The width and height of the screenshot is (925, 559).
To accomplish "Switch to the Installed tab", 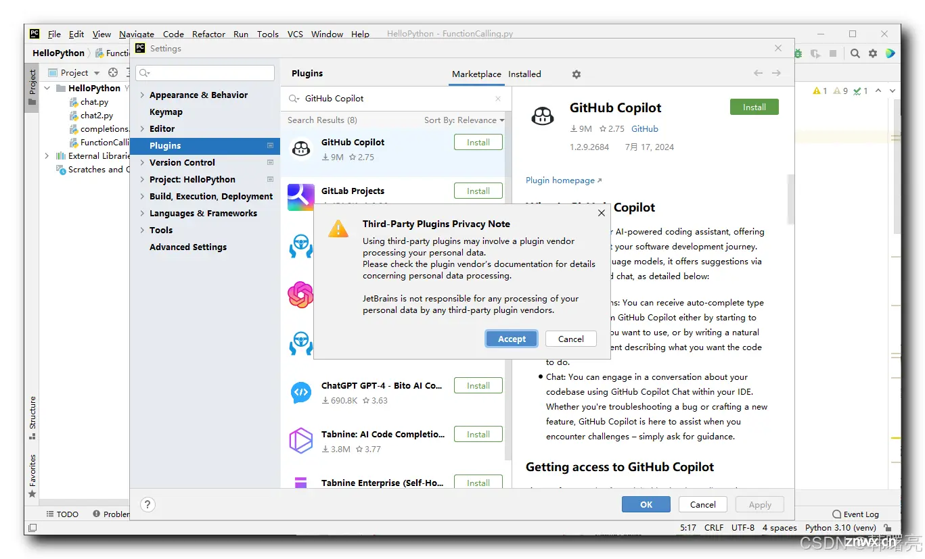I will click(x=524, y=74).
